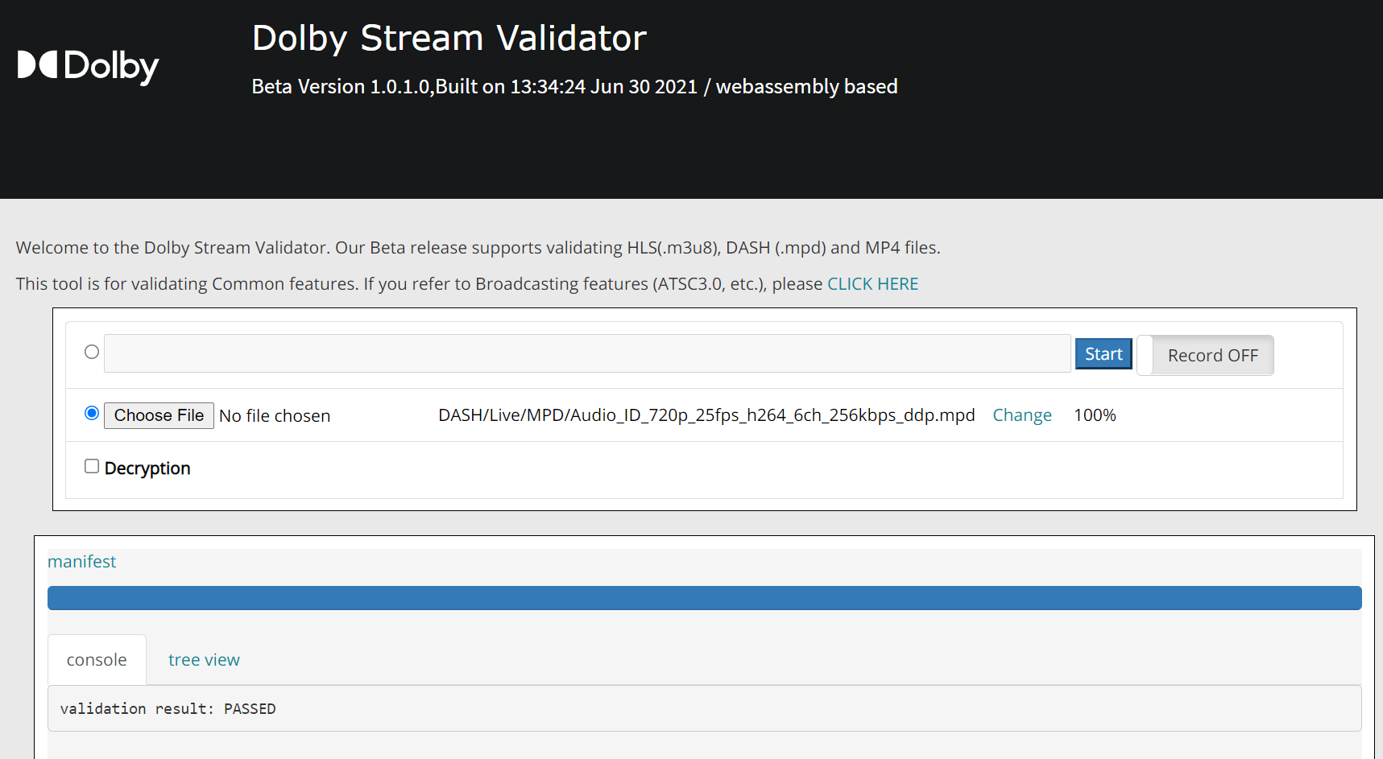
Task: Click the Audio_ID_720p mpd filename text
Action: [x=705, y=415]
